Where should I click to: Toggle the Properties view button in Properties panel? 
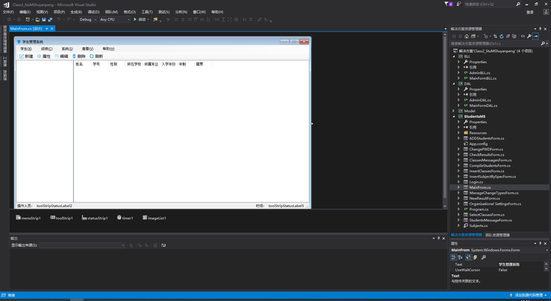pos(468,258)
